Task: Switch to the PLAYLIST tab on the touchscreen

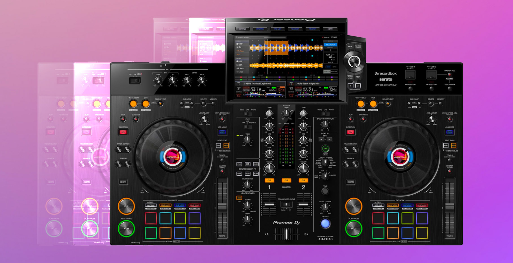Action: coord(295,29)
